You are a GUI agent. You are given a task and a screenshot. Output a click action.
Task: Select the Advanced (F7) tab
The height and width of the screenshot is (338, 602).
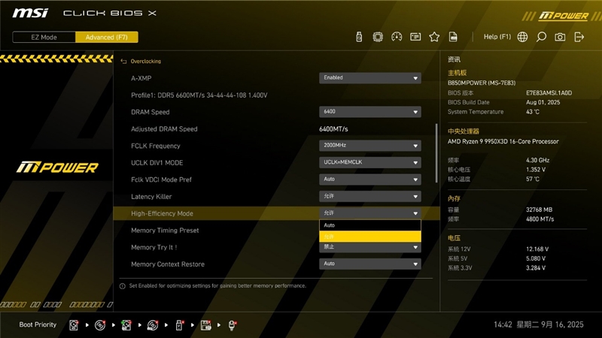point(106,37)
